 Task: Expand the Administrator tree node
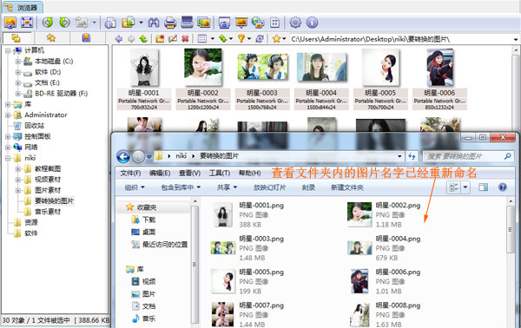point(8,115)
